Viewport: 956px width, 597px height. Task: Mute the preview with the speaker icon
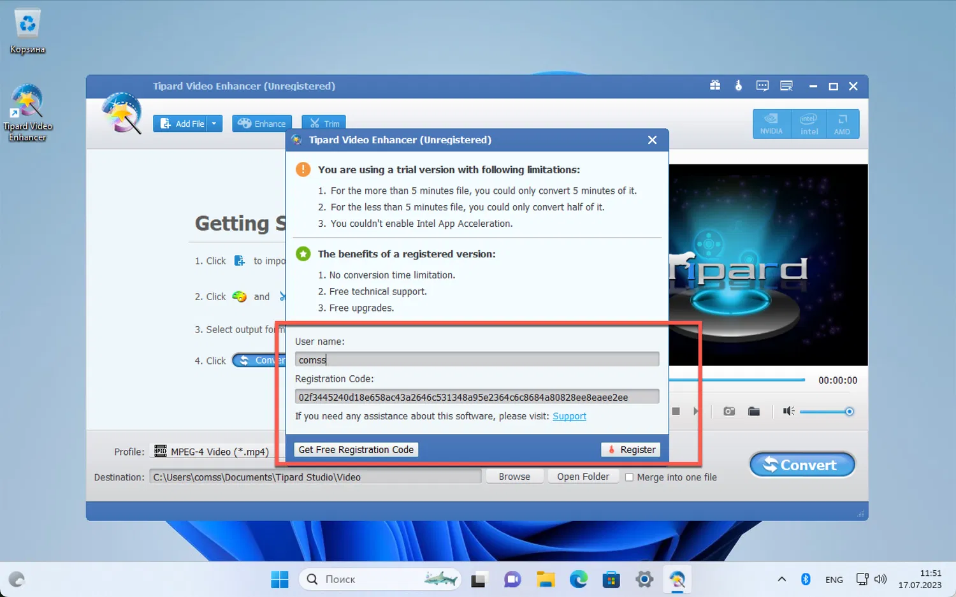(x=788, y=412)
